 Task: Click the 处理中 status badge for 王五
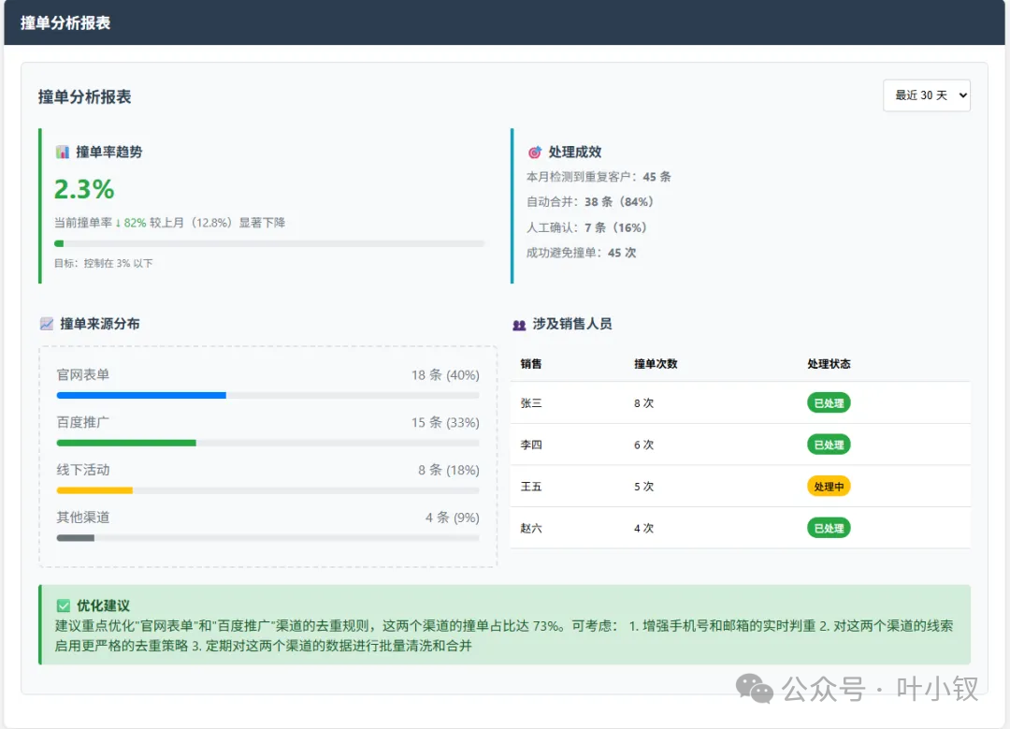tap(829, 487)
